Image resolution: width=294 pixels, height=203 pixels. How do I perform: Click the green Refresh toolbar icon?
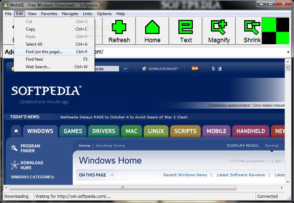[119, 27]
